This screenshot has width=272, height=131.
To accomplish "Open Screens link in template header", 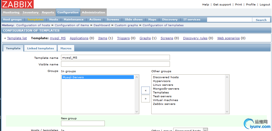I will tap(167, 38).
